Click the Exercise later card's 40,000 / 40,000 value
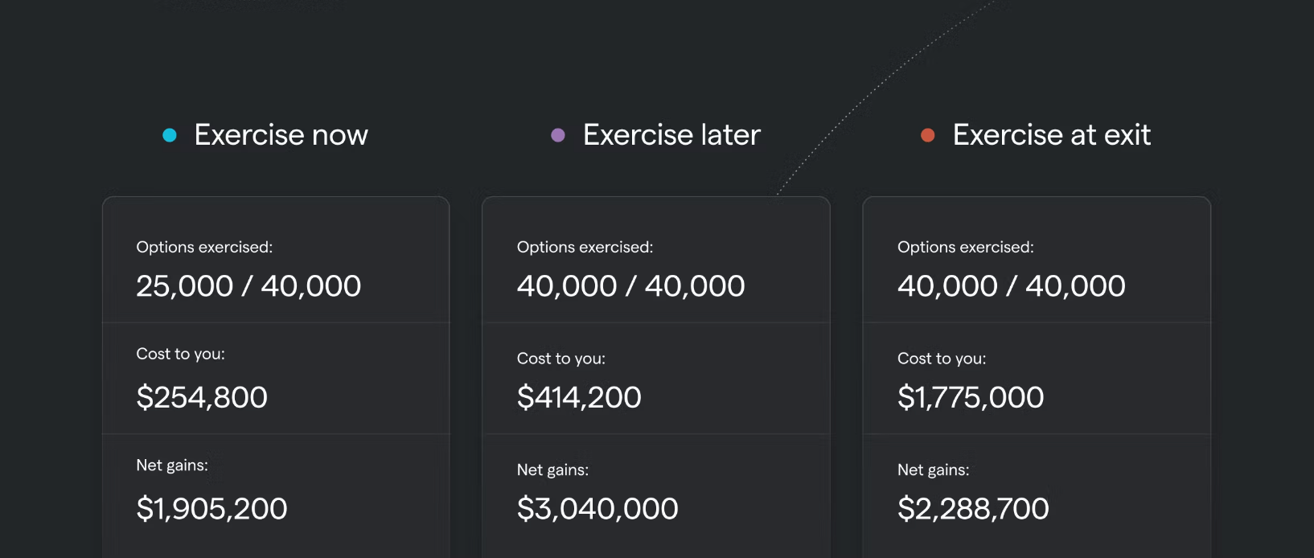Viewport: 1314px width, 558px height. pyautogui.click(x=630, y=286)
